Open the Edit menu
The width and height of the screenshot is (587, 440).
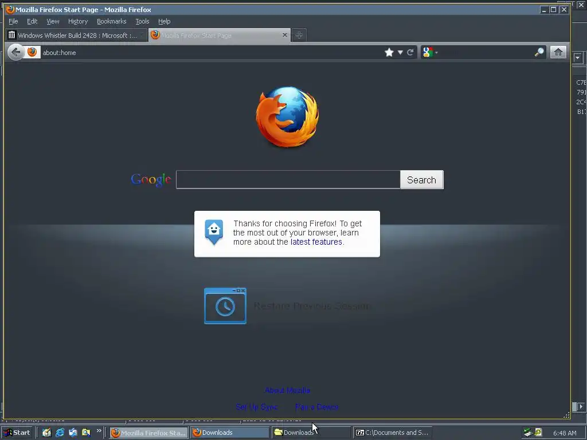tap(32, 21)
